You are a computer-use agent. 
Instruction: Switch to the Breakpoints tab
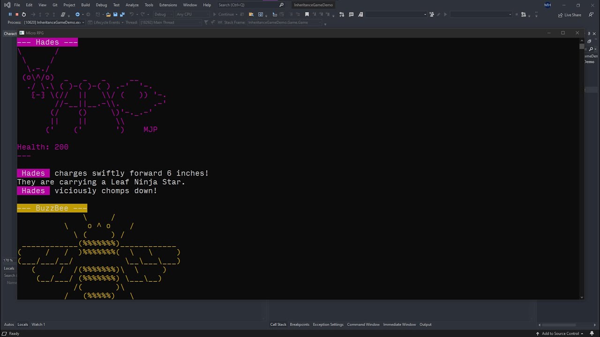point(300,324)
